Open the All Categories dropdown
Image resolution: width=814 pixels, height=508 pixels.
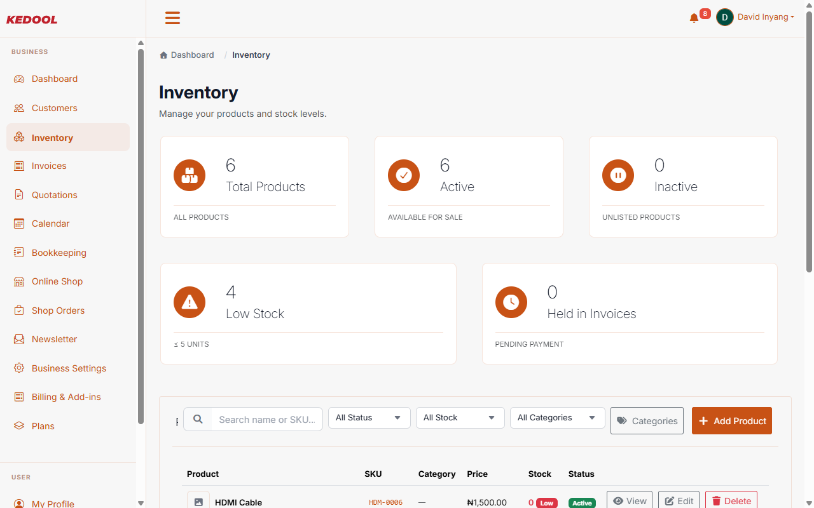tap(558, 418)
